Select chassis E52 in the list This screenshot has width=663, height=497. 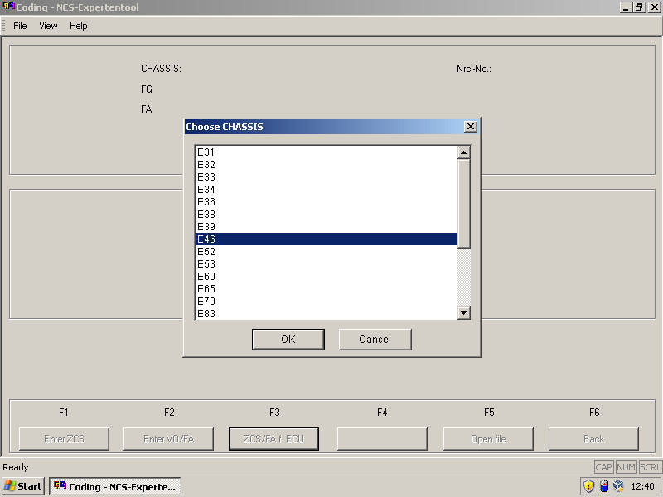(x=327, y=252)
